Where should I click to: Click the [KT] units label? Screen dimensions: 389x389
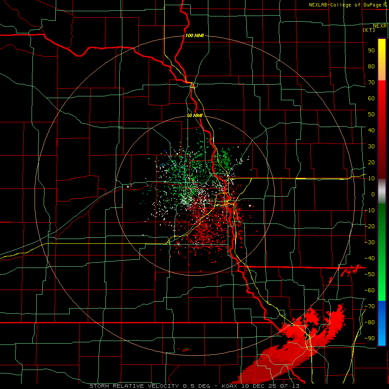click(369, 30)
